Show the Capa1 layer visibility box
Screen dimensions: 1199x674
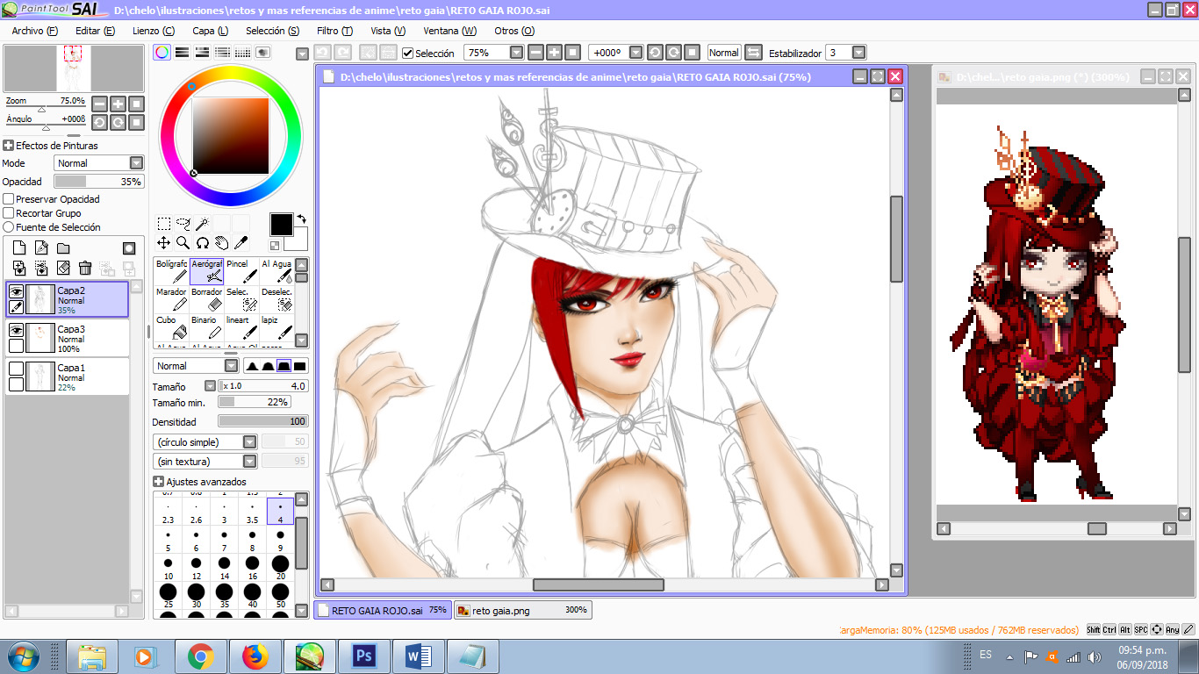[16, 369]
